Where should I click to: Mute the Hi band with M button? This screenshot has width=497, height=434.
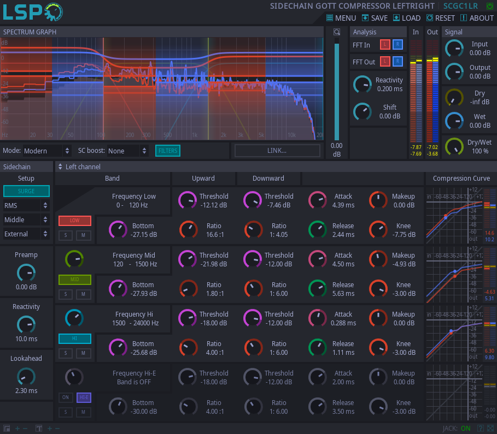(83, 353)
